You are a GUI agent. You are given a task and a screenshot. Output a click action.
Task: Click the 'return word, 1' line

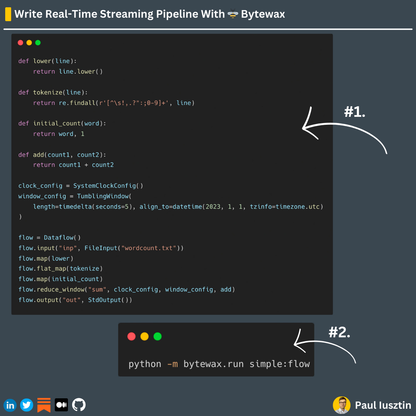[59, 134]
